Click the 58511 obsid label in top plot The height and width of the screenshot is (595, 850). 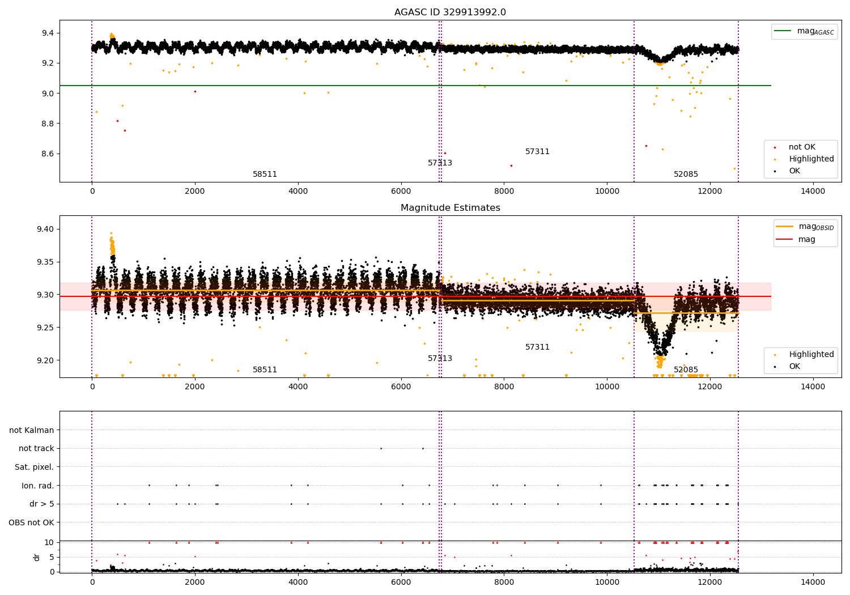[x=265, y=175]
